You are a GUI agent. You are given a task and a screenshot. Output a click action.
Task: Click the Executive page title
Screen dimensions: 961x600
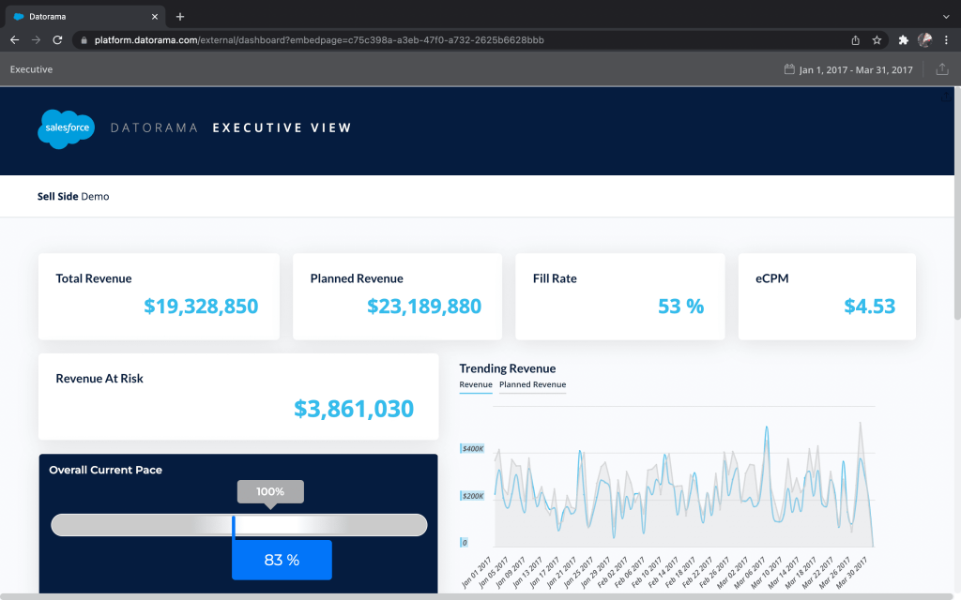(x=31, y=69)
